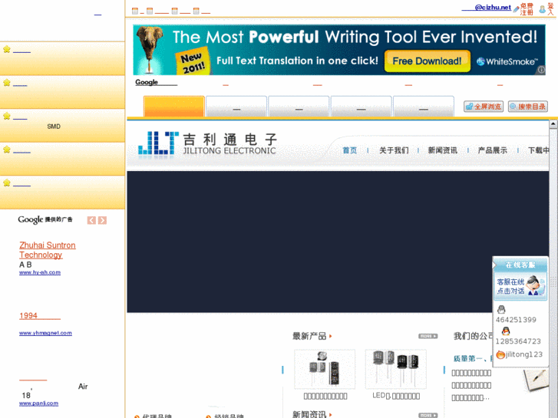Open the 产品展示 menu item

pyautogui.click(x=492, y=150)
